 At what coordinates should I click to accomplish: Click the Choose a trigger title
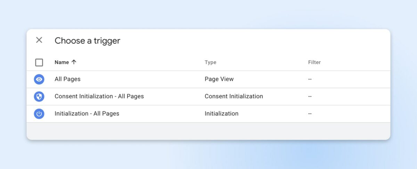tap(87, 41)
